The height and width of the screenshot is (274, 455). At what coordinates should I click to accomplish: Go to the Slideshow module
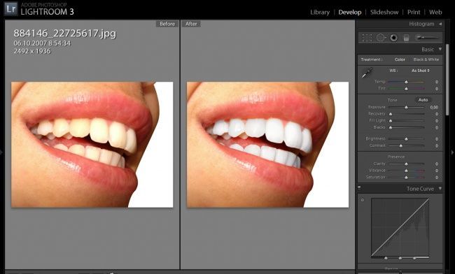pyautogui.click(x=384, y=13)
